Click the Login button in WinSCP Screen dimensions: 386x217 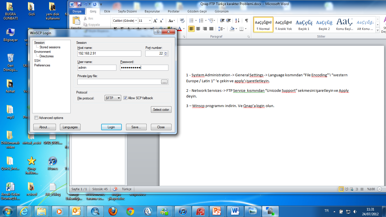coord(111,127)
